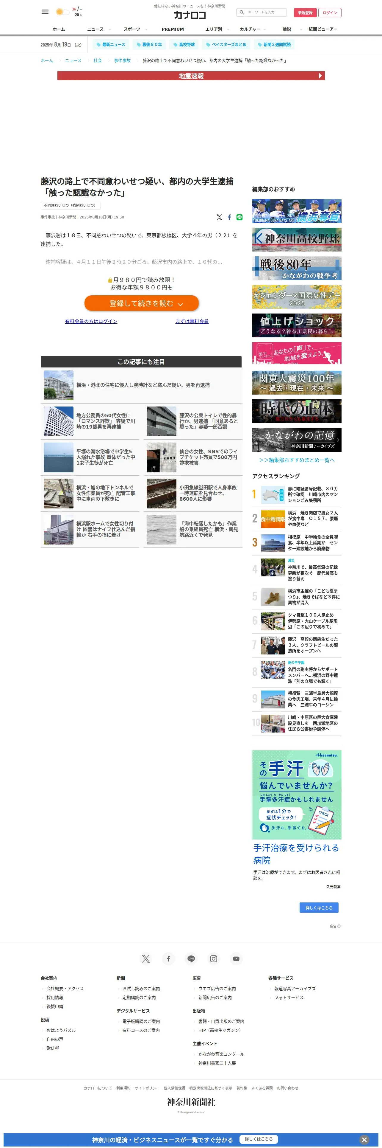Expand エリア別 menu dropdown arrow
382x1148 pixels.
[228, 30]
